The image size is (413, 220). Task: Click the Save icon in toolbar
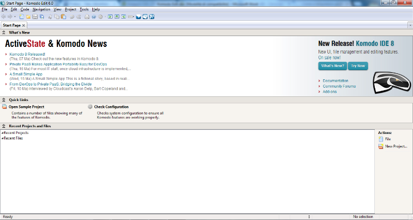click(x=35, y=16)
